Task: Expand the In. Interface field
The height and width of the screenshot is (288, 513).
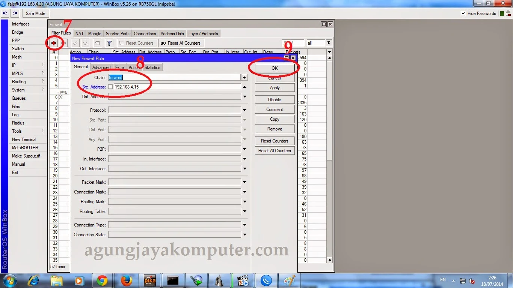Action: click(x=244, y=159)
